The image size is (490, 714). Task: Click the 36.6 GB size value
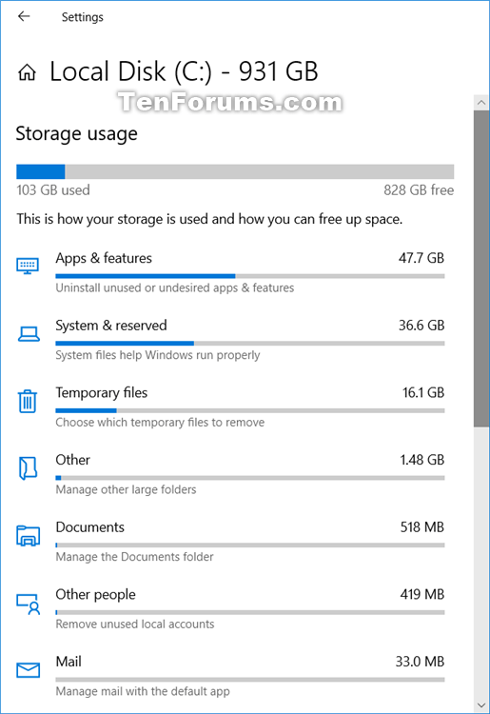pos(421,326)
